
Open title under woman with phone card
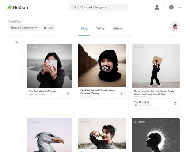pos(43,91)
